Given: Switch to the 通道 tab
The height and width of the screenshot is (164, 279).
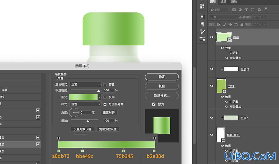Looking at the screenshot, I should [x=223, y=2].
